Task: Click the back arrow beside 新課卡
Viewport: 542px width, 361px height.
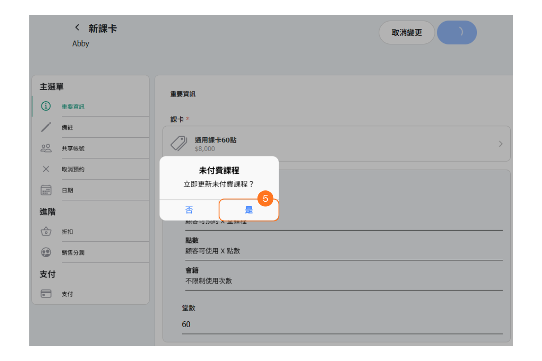Action: pyautogui.click(x=77, y=28)
